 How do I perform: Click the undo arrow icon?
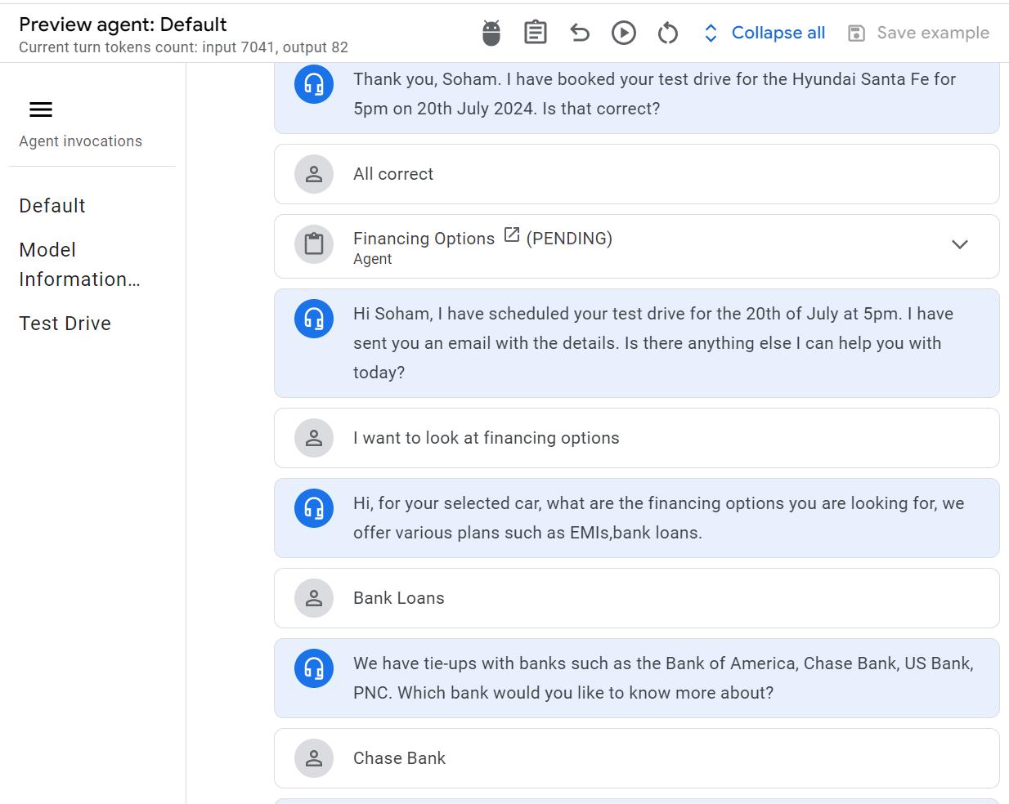(x=580, y=33)
